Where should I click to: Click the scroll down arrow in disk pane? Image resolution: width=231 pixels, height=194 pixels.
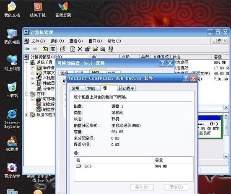(x=226, y=156)
